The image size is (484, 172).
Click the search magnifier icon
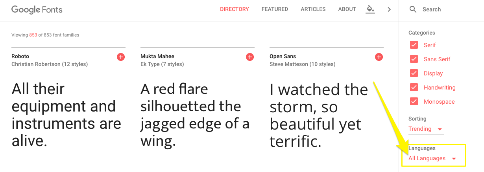(413, 9)
